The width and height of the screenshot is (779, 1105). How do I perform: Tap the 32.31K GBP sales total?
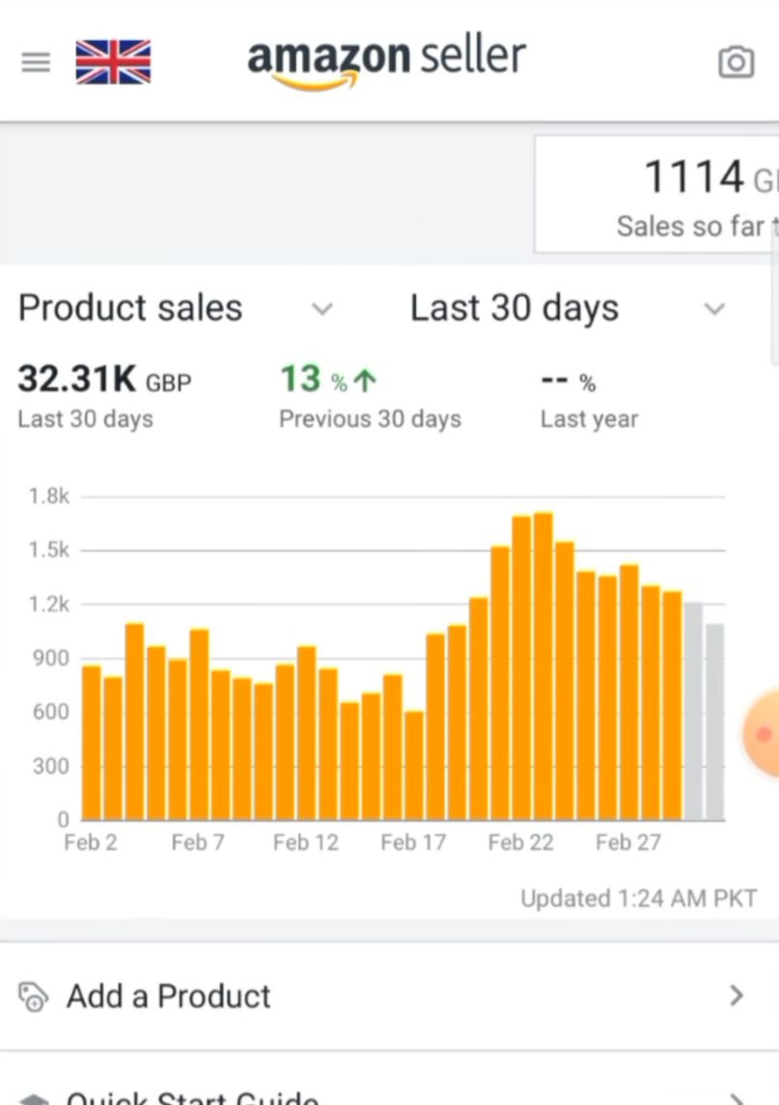coord(104,379)
